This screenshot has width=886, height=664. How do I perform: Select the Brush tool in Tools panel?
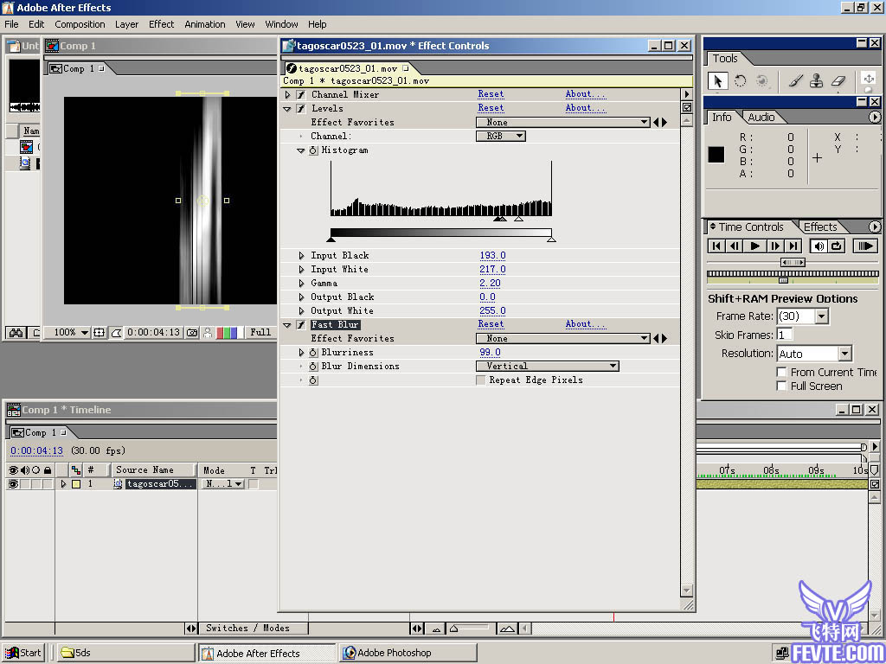(795, 81)
